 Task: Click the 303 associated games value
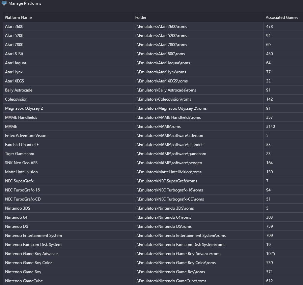(269, 217)
